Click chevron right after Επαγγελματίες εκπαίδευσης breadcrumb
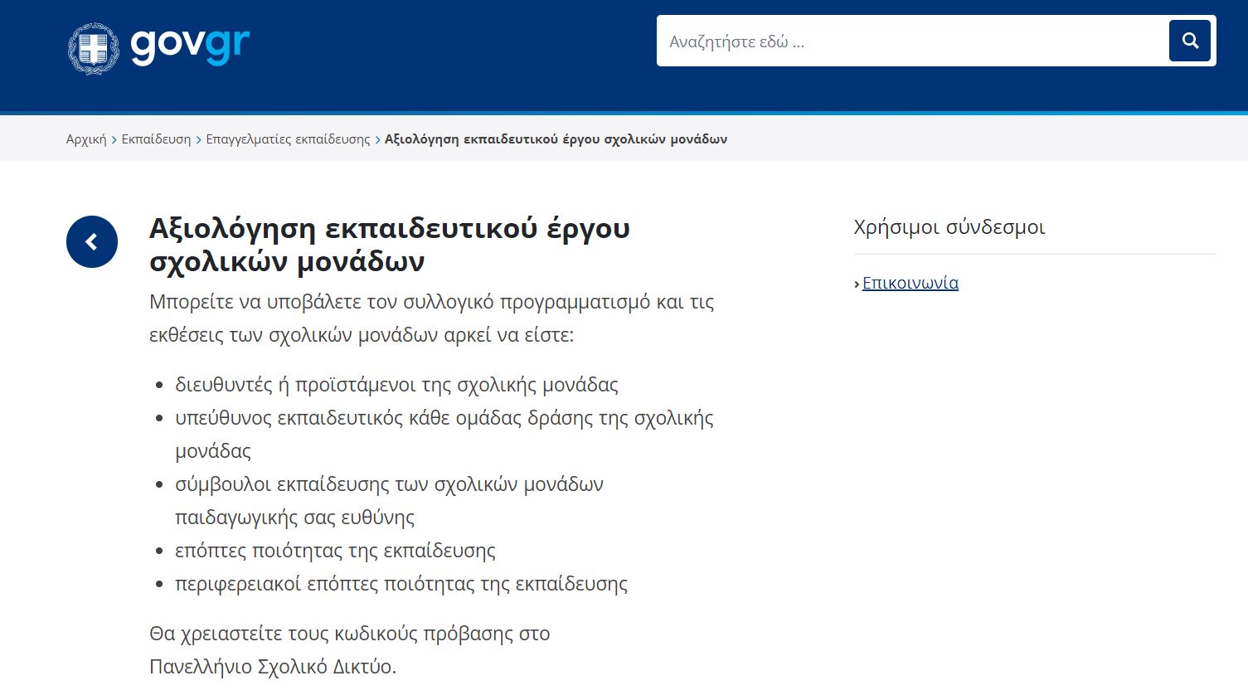Viewport: 1248px width, 695px height. (378, 139)
